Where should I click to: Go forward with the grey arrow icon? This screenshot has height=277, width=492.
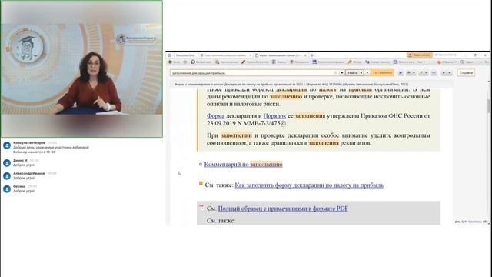tap(184, 62)
